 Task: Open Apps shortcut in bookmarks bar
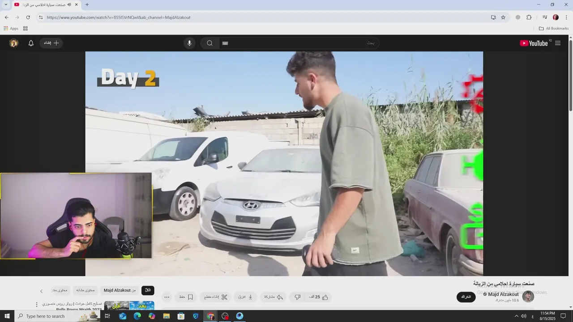pos(11,29)
